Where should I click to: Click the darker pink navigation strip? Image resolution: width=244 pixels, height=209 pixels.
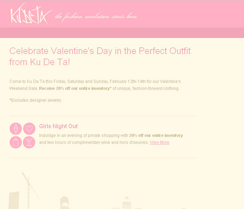(122, 33)
